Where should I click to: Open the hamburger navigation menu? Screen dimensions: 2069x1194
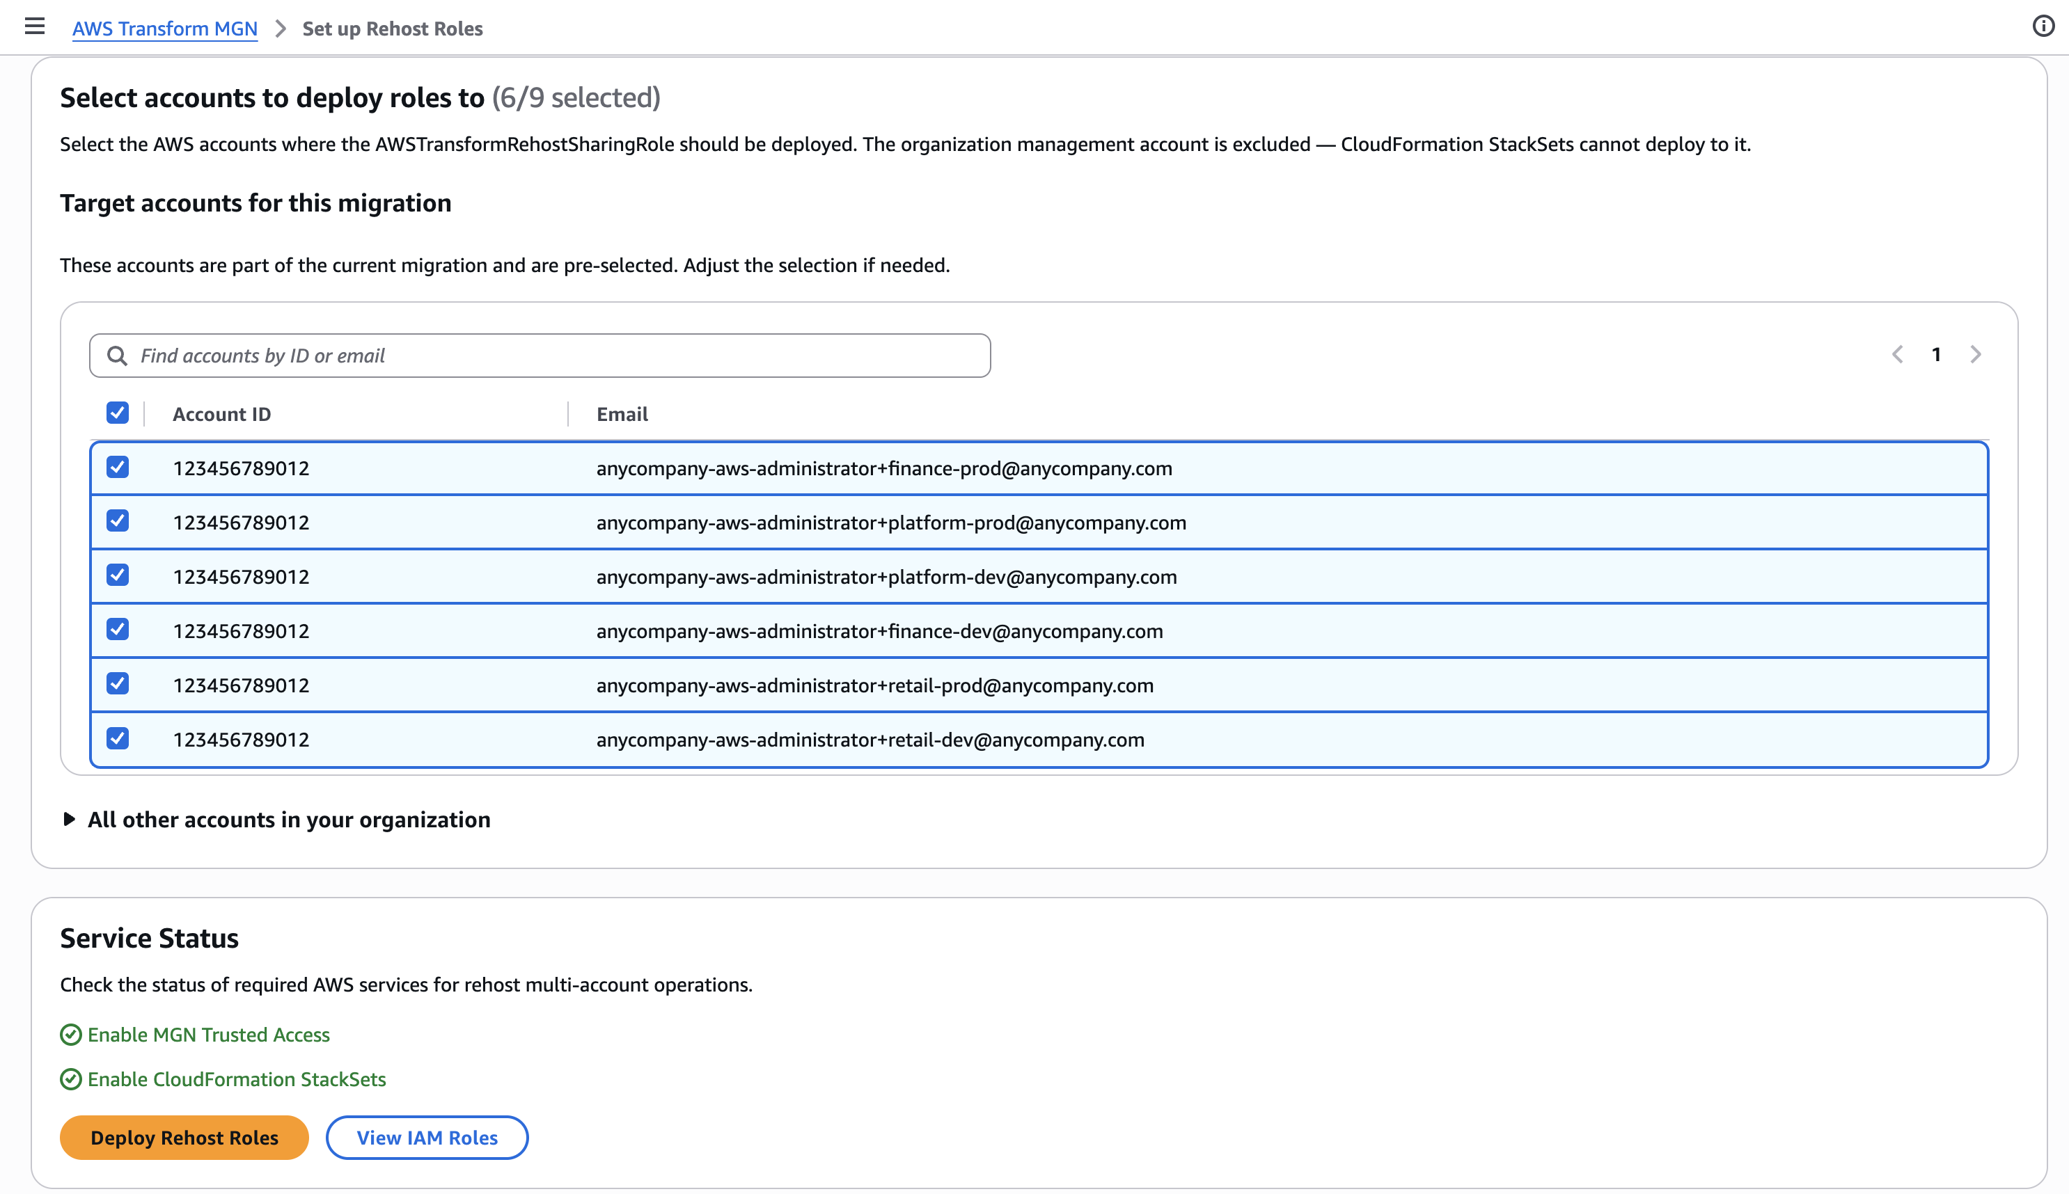pos(34,26)
